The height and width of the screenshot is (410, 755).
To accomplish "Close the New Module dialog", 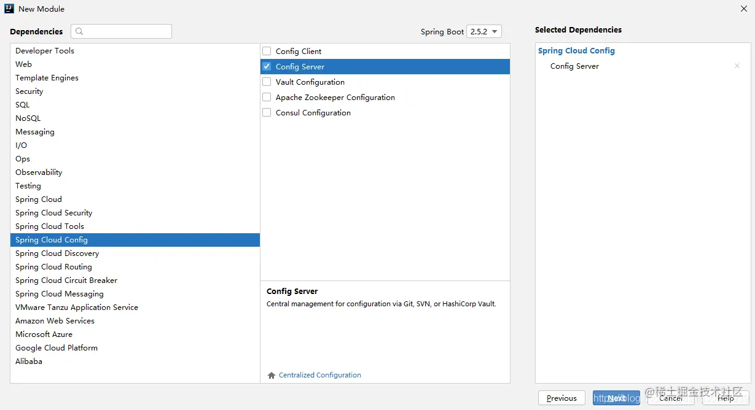I will pyautogui.click(x=743, y=9).
